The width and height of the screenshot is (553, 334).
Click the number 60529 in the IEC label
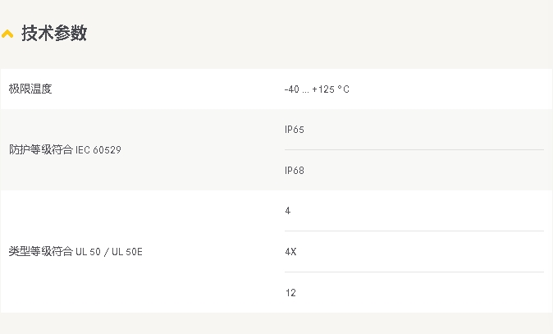[x=107, y=150]
